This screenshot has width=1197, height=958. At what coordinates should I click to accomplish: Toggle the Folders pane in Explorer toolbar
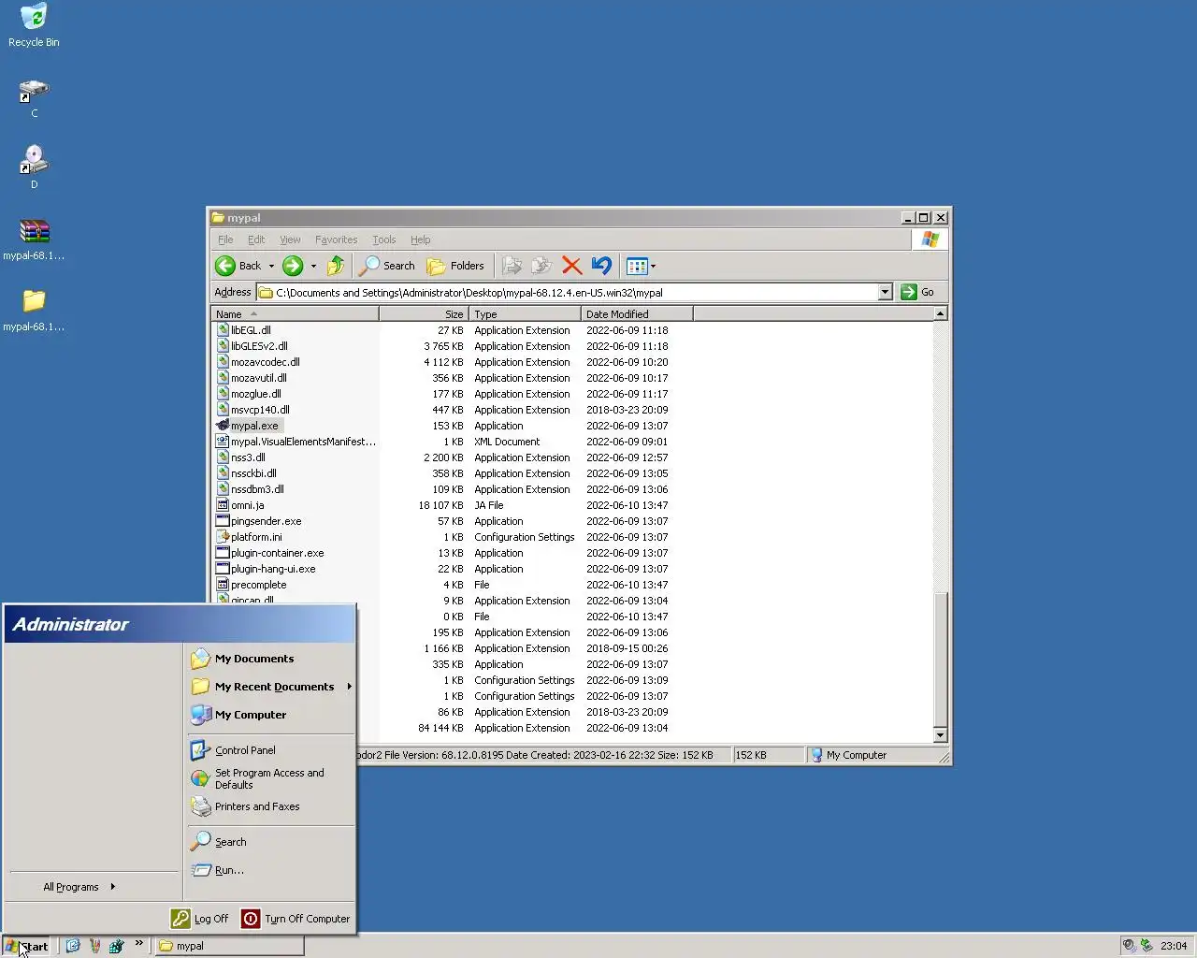click(x=455, y=266)
